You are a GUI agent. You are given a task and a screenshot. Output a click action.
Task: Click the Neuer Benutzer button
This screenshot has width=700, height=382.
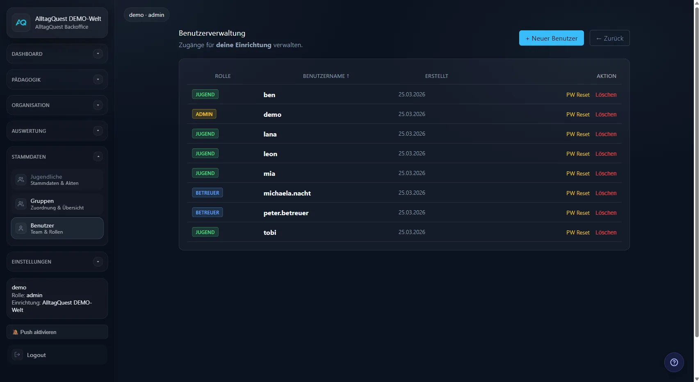coord(551,38)
